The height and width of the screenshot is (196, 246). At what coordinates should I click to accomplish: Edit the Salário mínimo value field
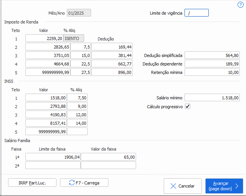(213, 98)
